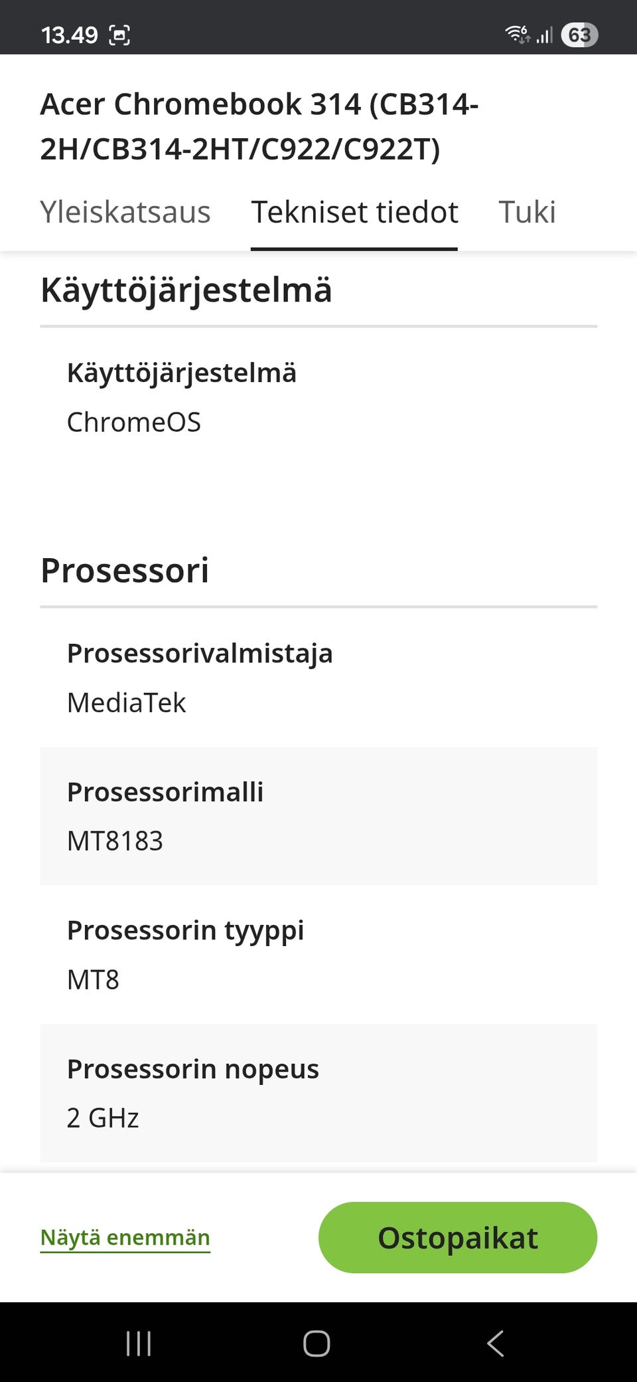Tap the Käyttöjärjestelmä section heading
The width and height of the screenshot is (637, 1382).
[186, 290]
